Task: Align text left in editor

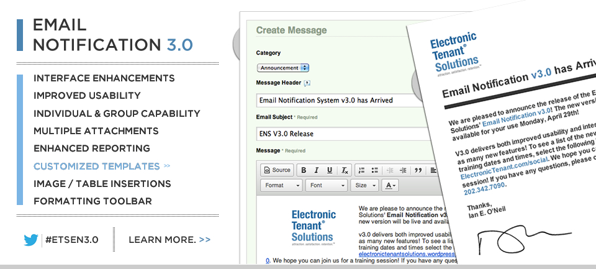Action: [x=433, y=170]
